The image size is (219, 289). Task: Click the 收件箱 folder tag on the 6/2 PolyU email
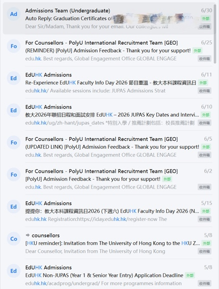click(205, 187)
